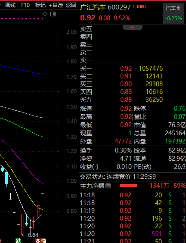Click boxed 最高 value 0.92

click(x=126, y=117)
